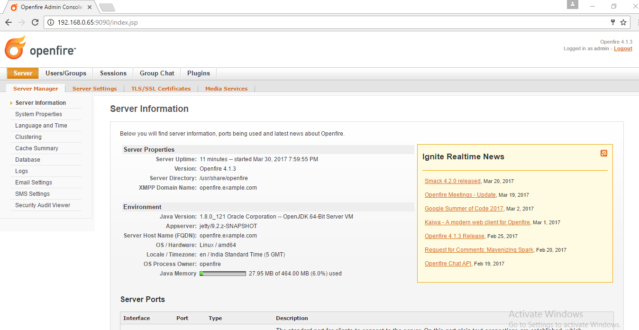639x330 pixels.
Task: Click the Openfire flame logo
Action: coord(15,47)
